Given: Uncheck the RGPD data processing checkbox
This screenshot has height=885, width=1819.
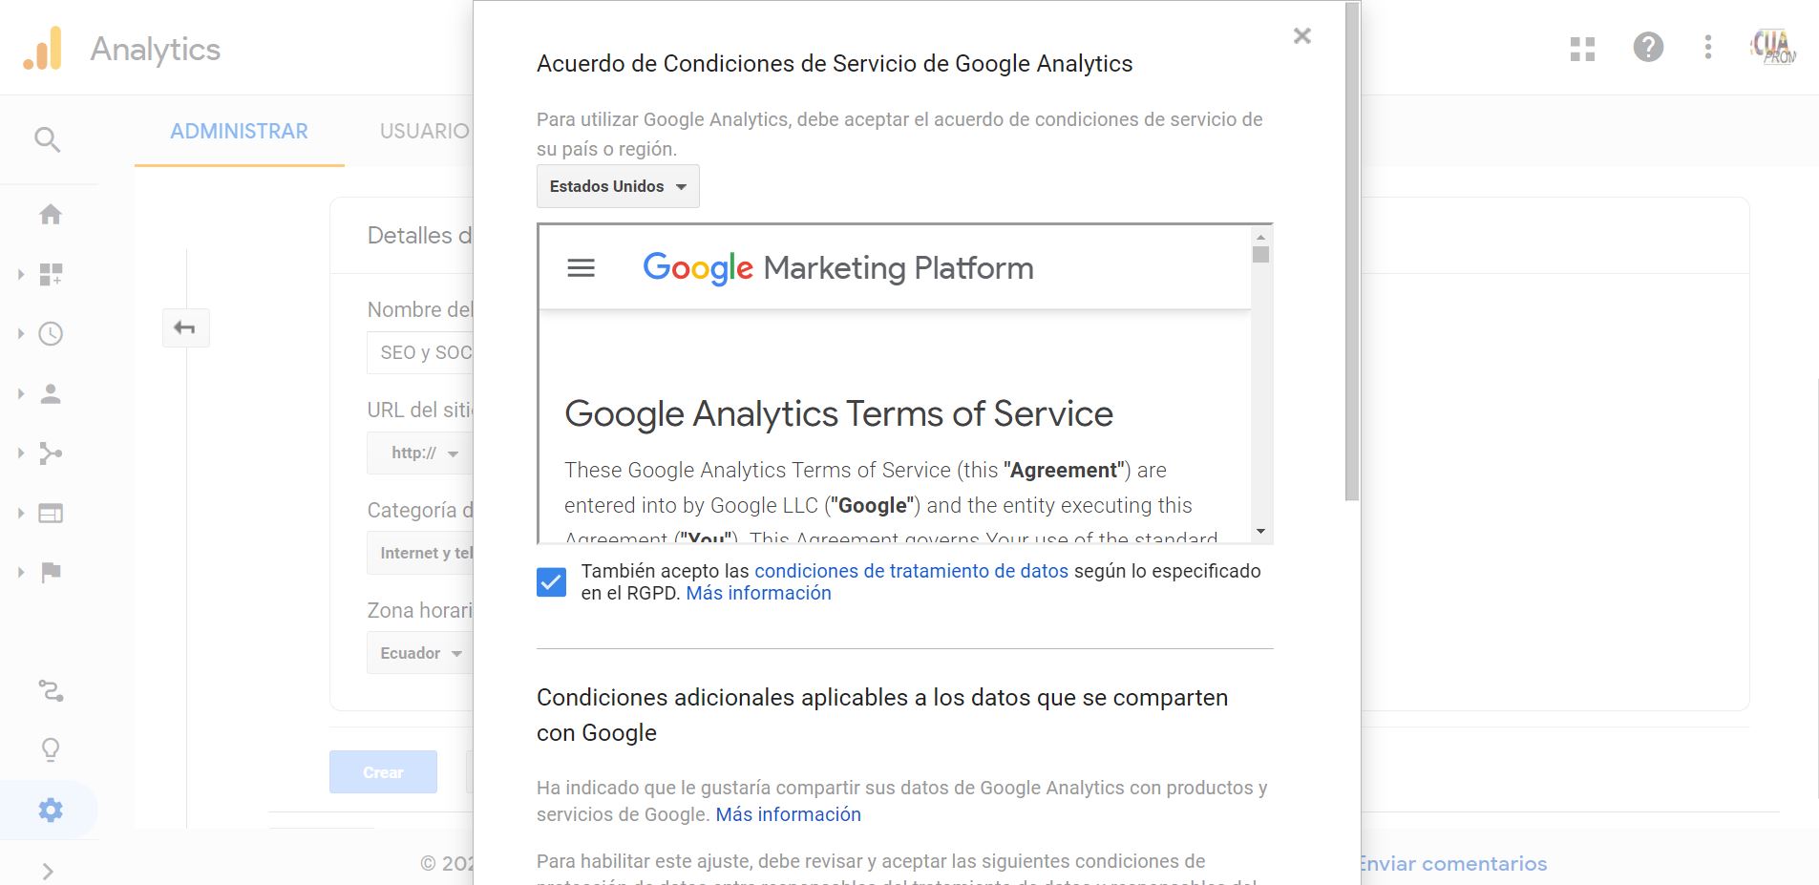Looking at the screenshot, I should click(x=551, y=581).
